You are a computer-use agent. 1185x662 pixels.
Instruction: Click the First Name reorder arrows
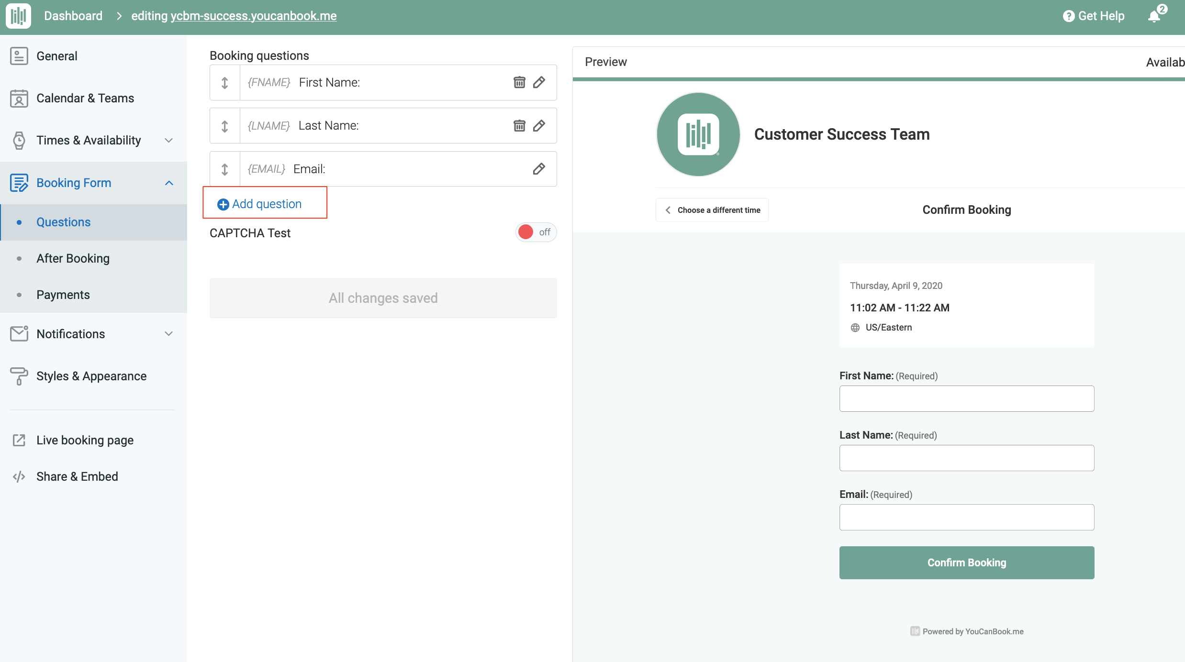coord(224,83)
